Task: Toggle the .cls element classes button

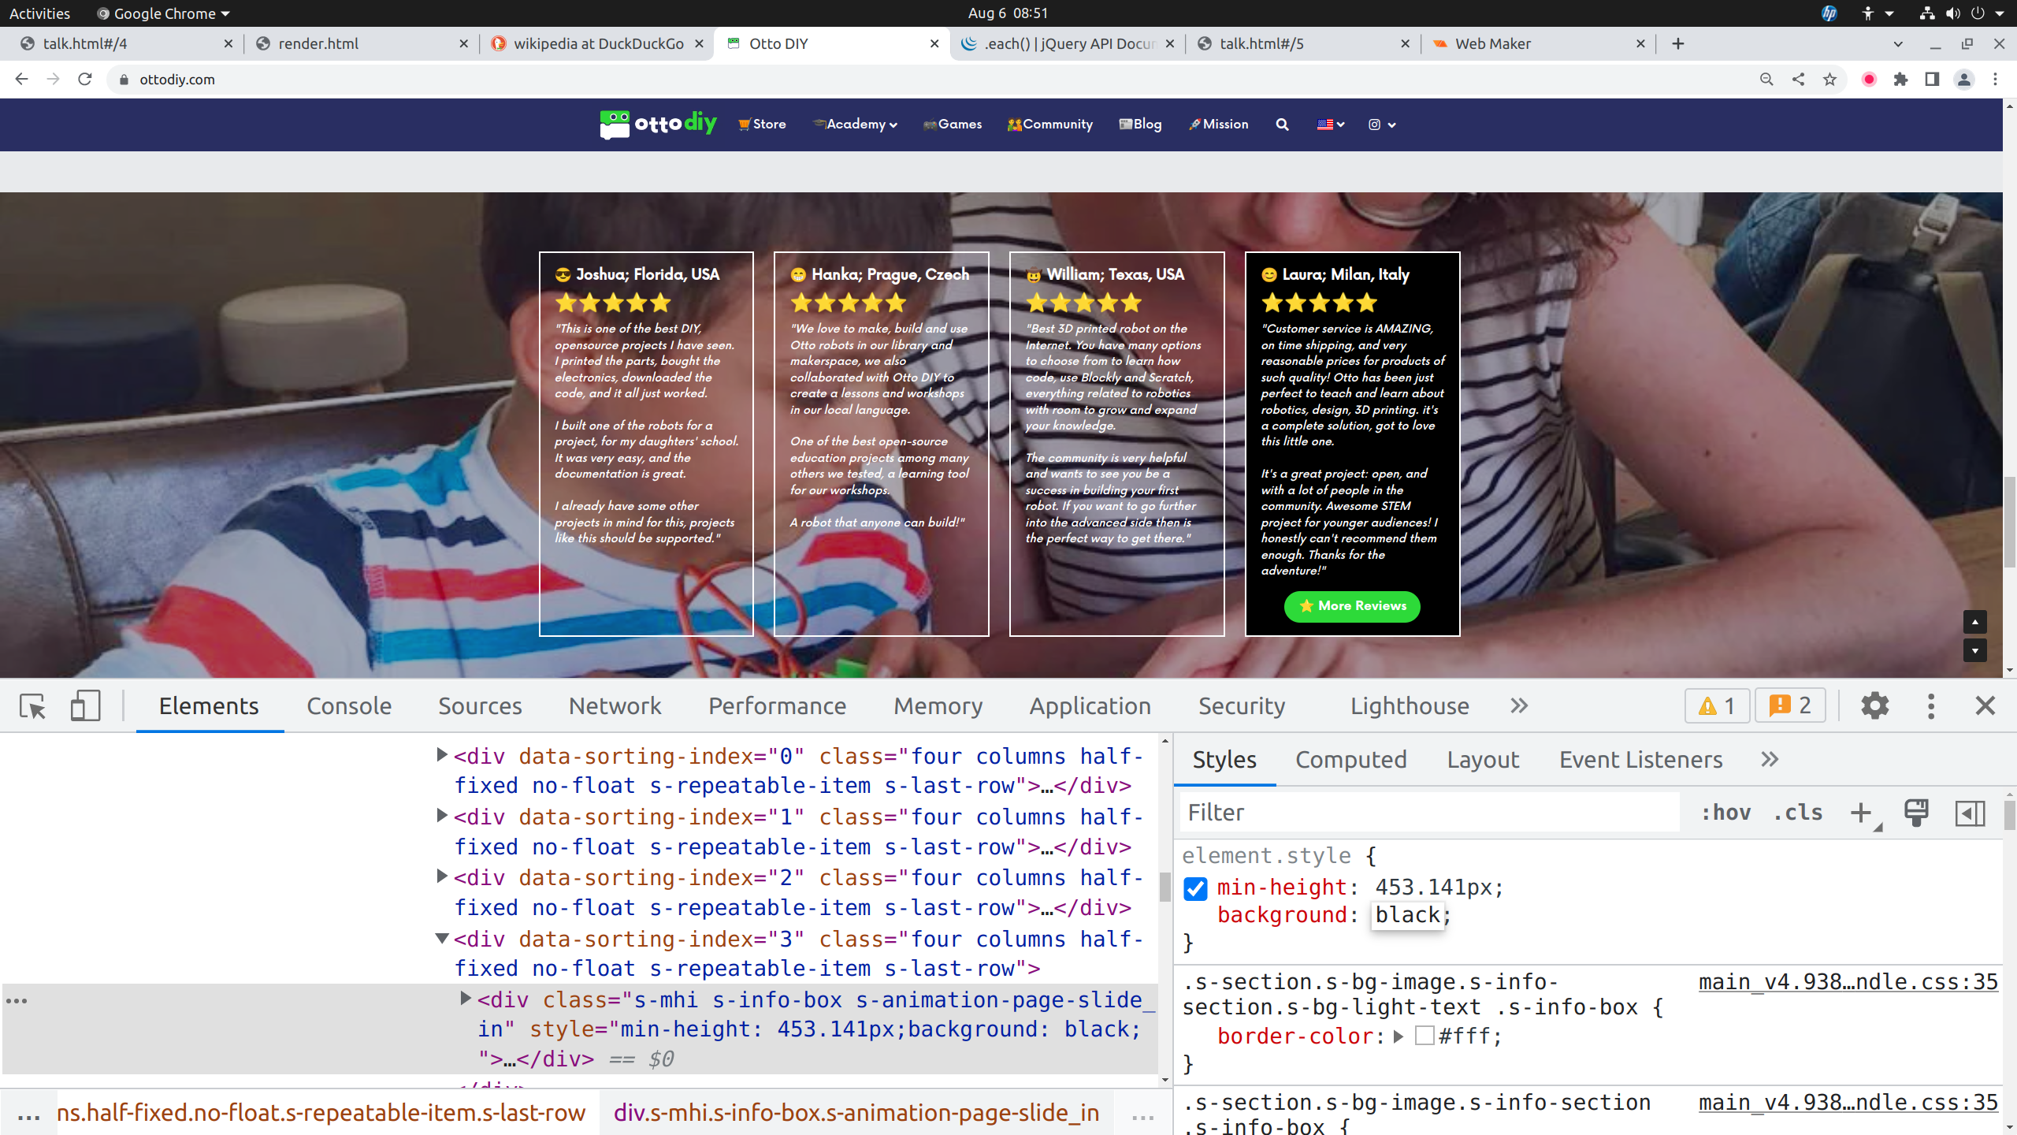Action: click(x=1798, y=813)
